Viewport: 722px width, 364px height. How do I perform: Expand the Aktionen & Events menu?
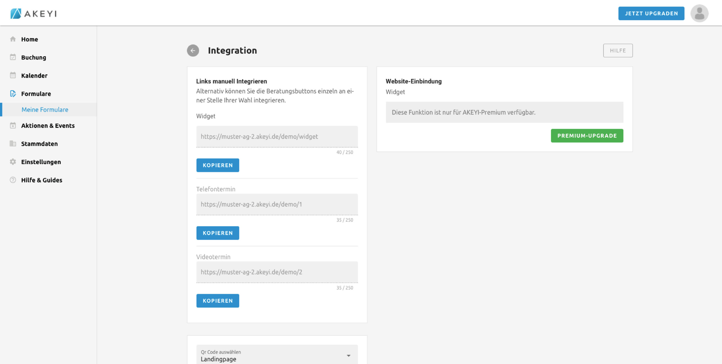tap(48, 126)
